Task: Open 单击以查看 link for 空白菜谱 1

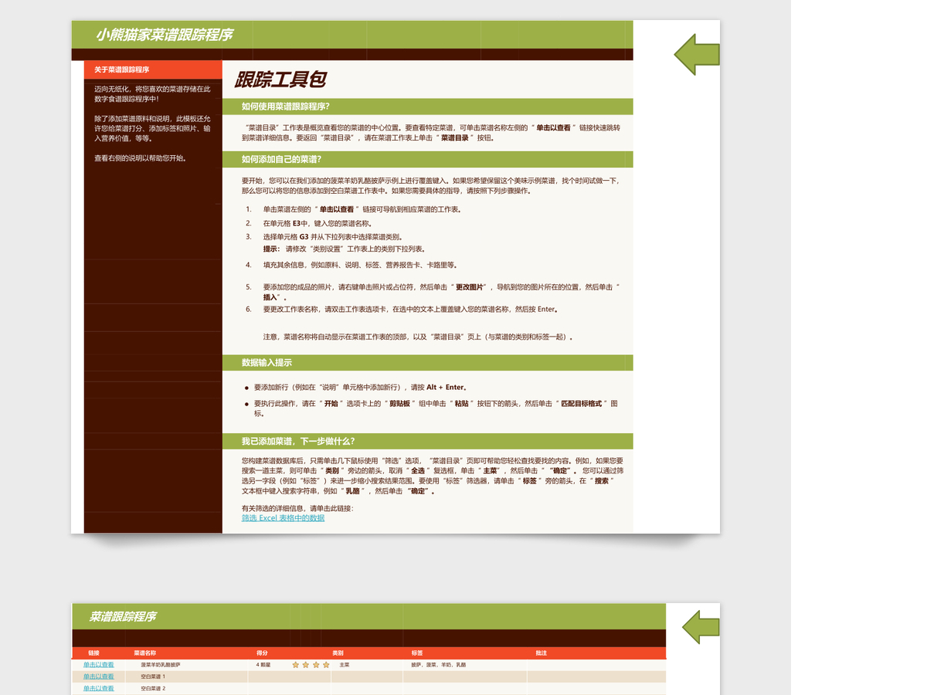Action: pyautogui.click(x=99, y=676)
